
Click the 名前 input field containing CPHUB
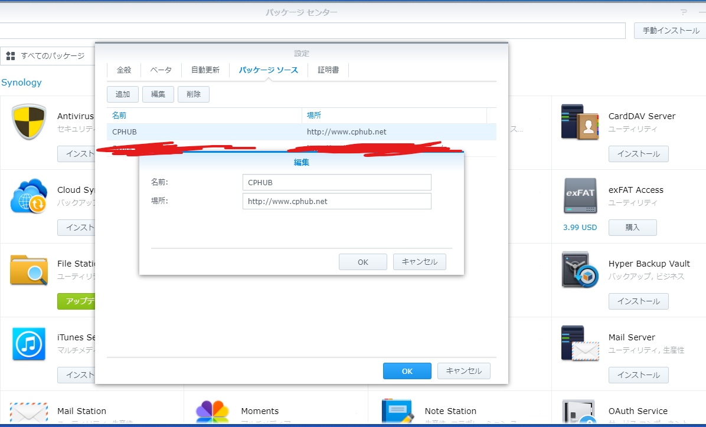click(337, 183)
